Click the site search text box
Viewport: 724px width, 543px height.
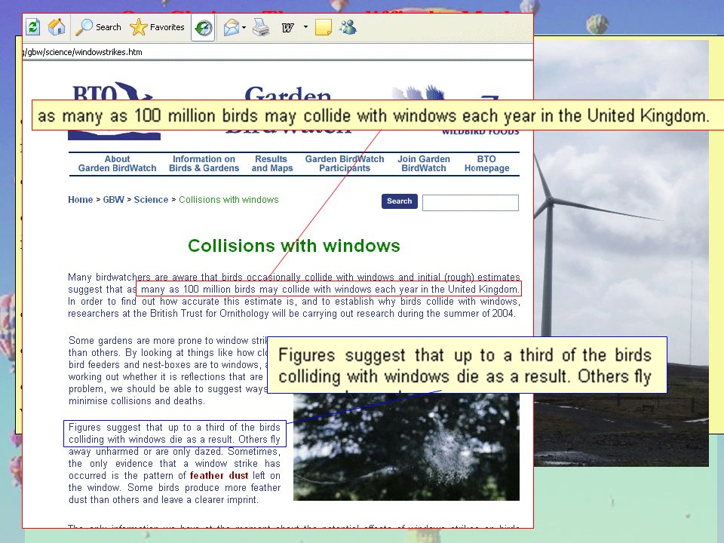471,203
